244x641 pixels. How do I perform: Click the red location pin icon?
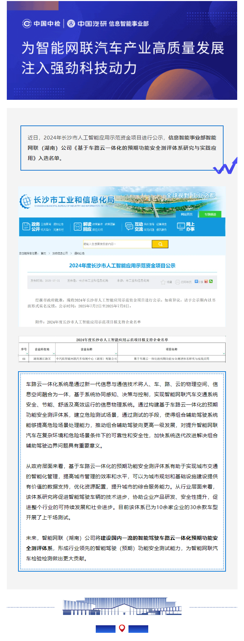pyautogui.click(x=122, y=628)
